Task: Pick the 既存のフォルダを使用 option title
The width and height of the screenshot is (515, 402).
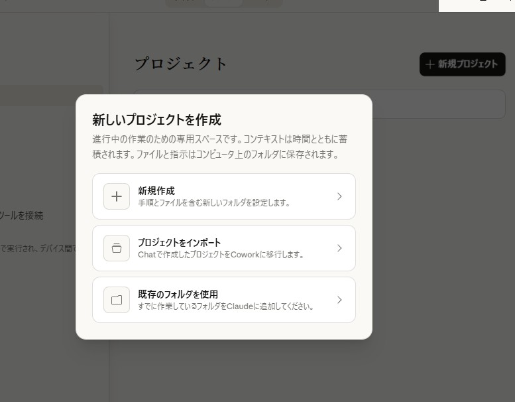Action: 178,294
